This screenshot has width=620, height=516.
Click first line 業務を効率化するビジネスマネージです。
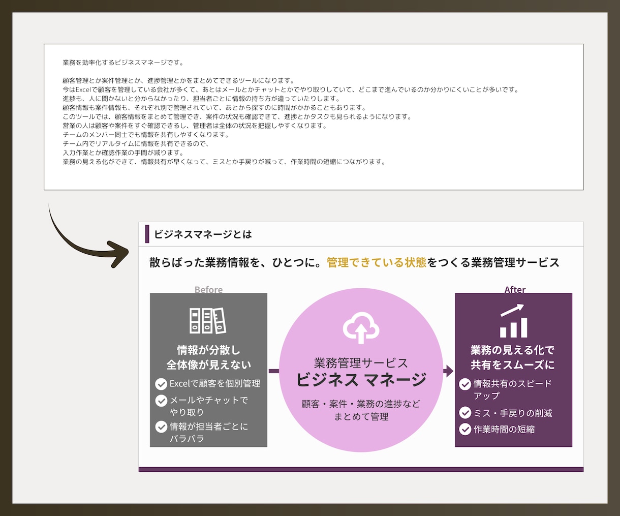click(123, 63)
